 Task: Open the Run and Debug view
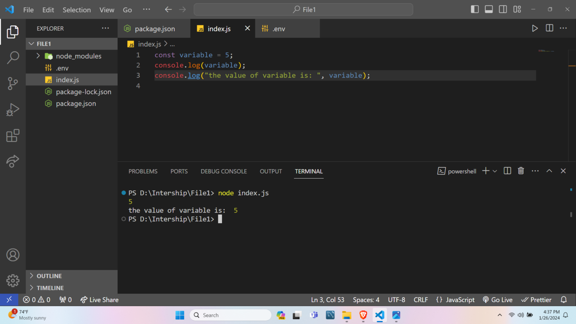pos(13,109)
